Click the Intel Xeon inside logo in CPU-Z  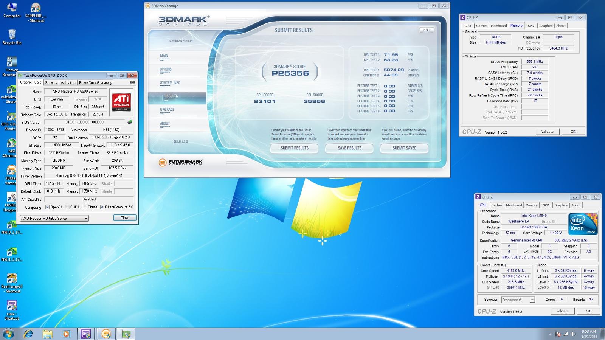pyautogui.click(x=583, y=224)
